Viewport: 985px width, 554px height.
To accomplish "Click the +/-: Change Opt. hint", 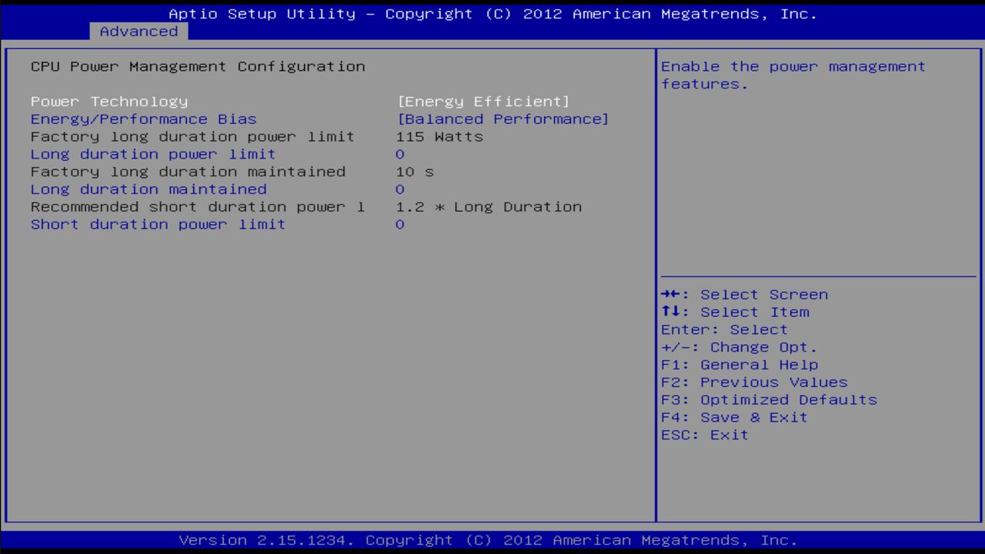I will click(x=740, y=348).
